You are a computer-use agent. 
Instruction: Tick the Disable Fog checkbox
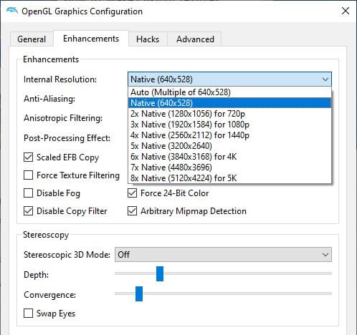coord(28,193)
